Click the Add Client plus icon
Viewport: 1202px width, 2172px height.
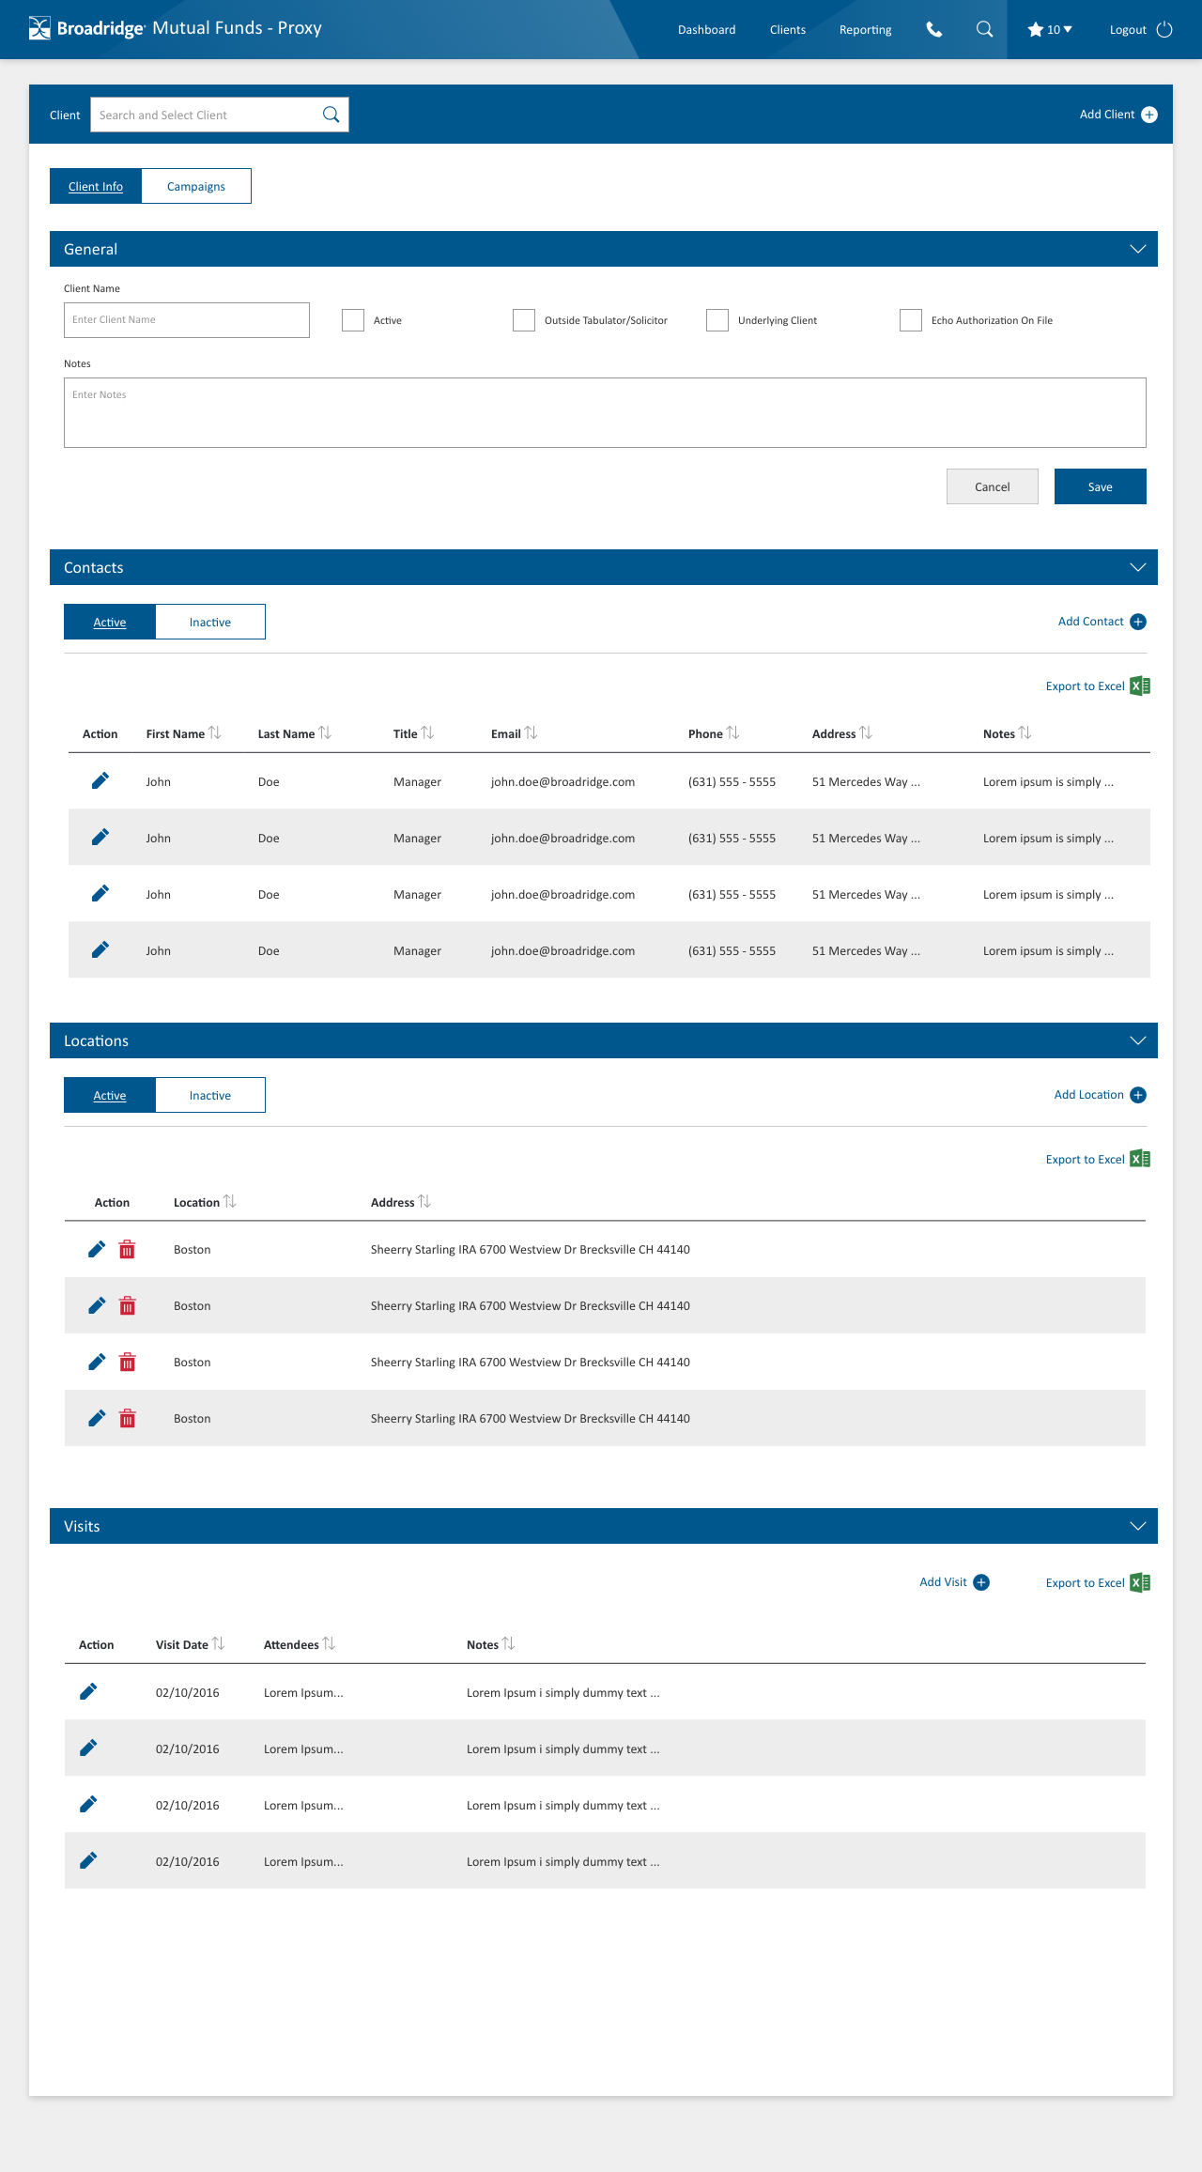1149,115
